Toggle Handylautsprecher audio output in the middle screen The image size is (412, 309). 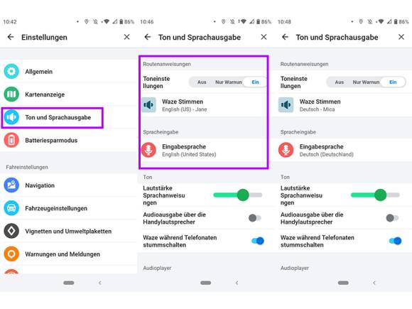(x=254, y=218)
